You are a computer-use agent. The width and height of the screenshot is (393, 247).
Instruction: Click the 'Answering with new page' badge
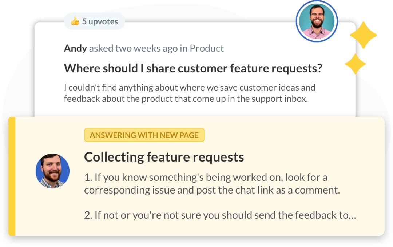144,135
